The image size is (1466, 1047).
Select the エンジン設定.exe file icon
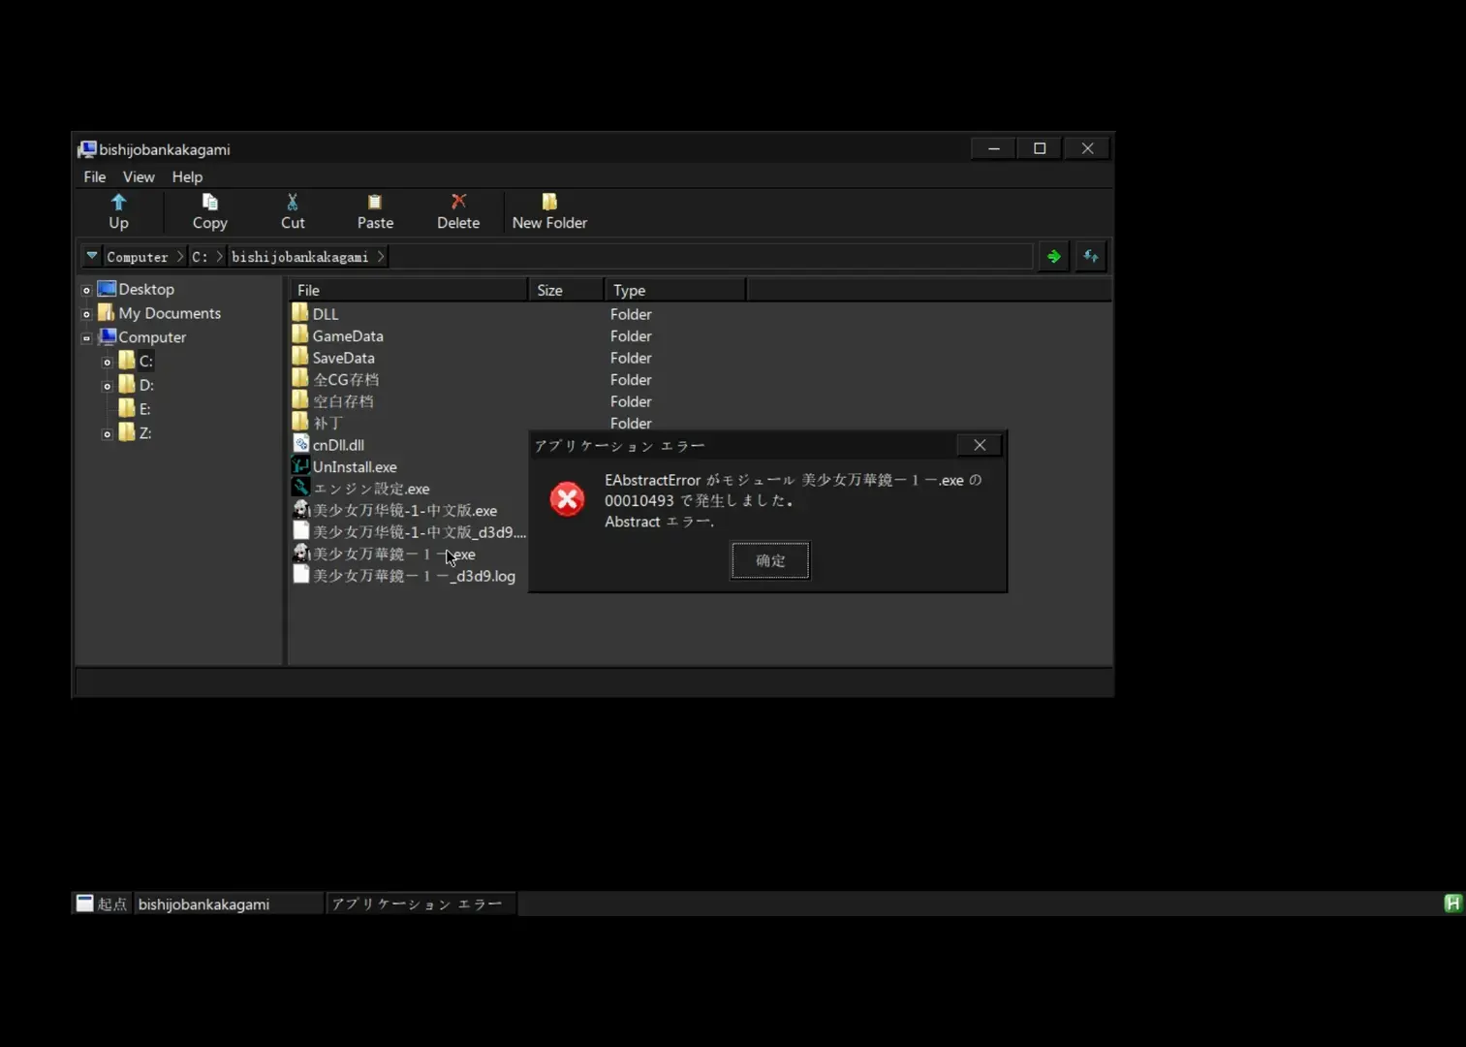click(300, 488)
